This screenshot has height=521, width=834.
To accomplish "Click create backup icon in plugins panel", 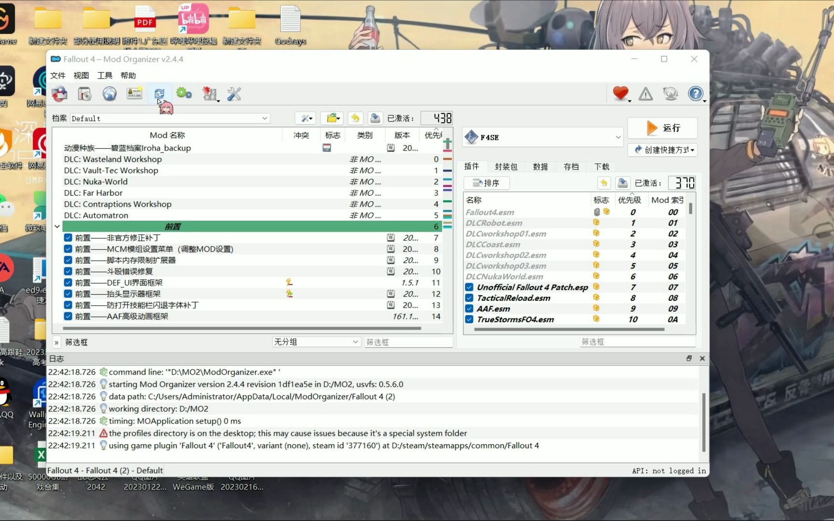I will [x=623, y=183].
